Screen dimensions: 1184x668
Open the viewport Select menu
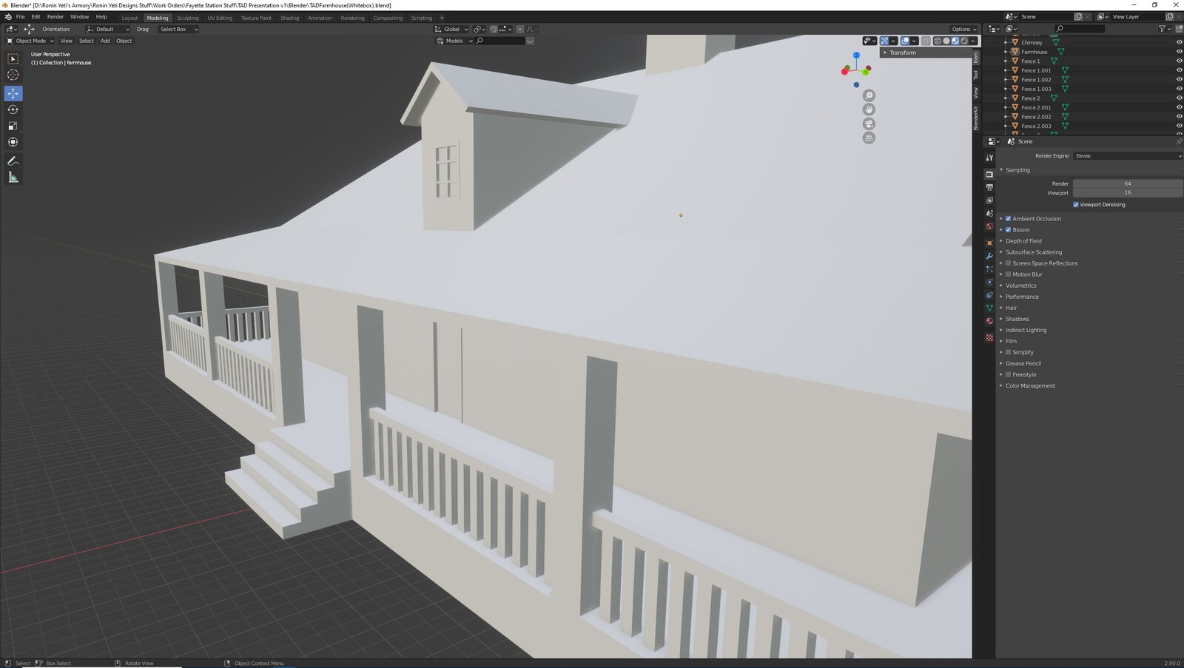(x=87, y=41)
